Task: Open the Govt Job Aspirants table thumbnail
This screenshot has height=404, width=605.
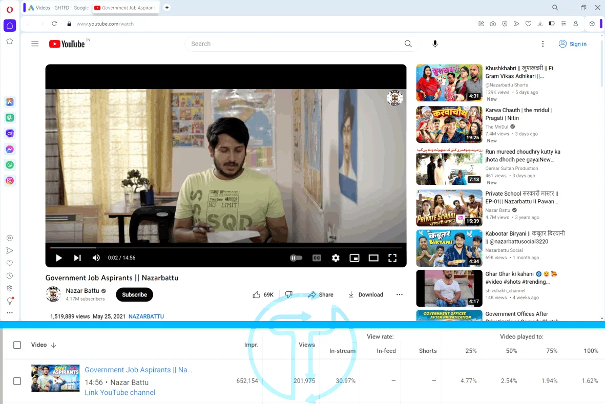Action: [55, 378]
